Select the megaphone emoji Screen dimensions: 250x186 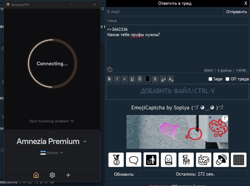[x=221, y=160]
